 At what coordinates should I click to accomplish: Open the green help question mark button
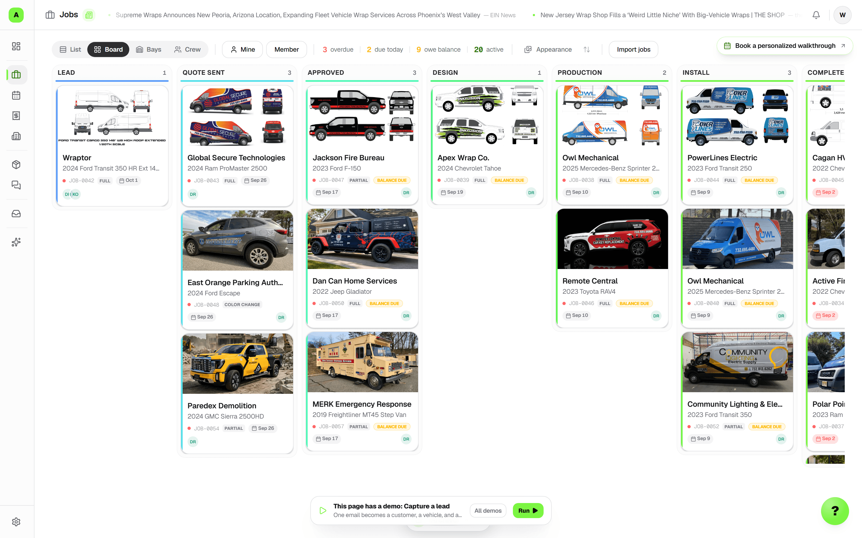pos(835,511)
